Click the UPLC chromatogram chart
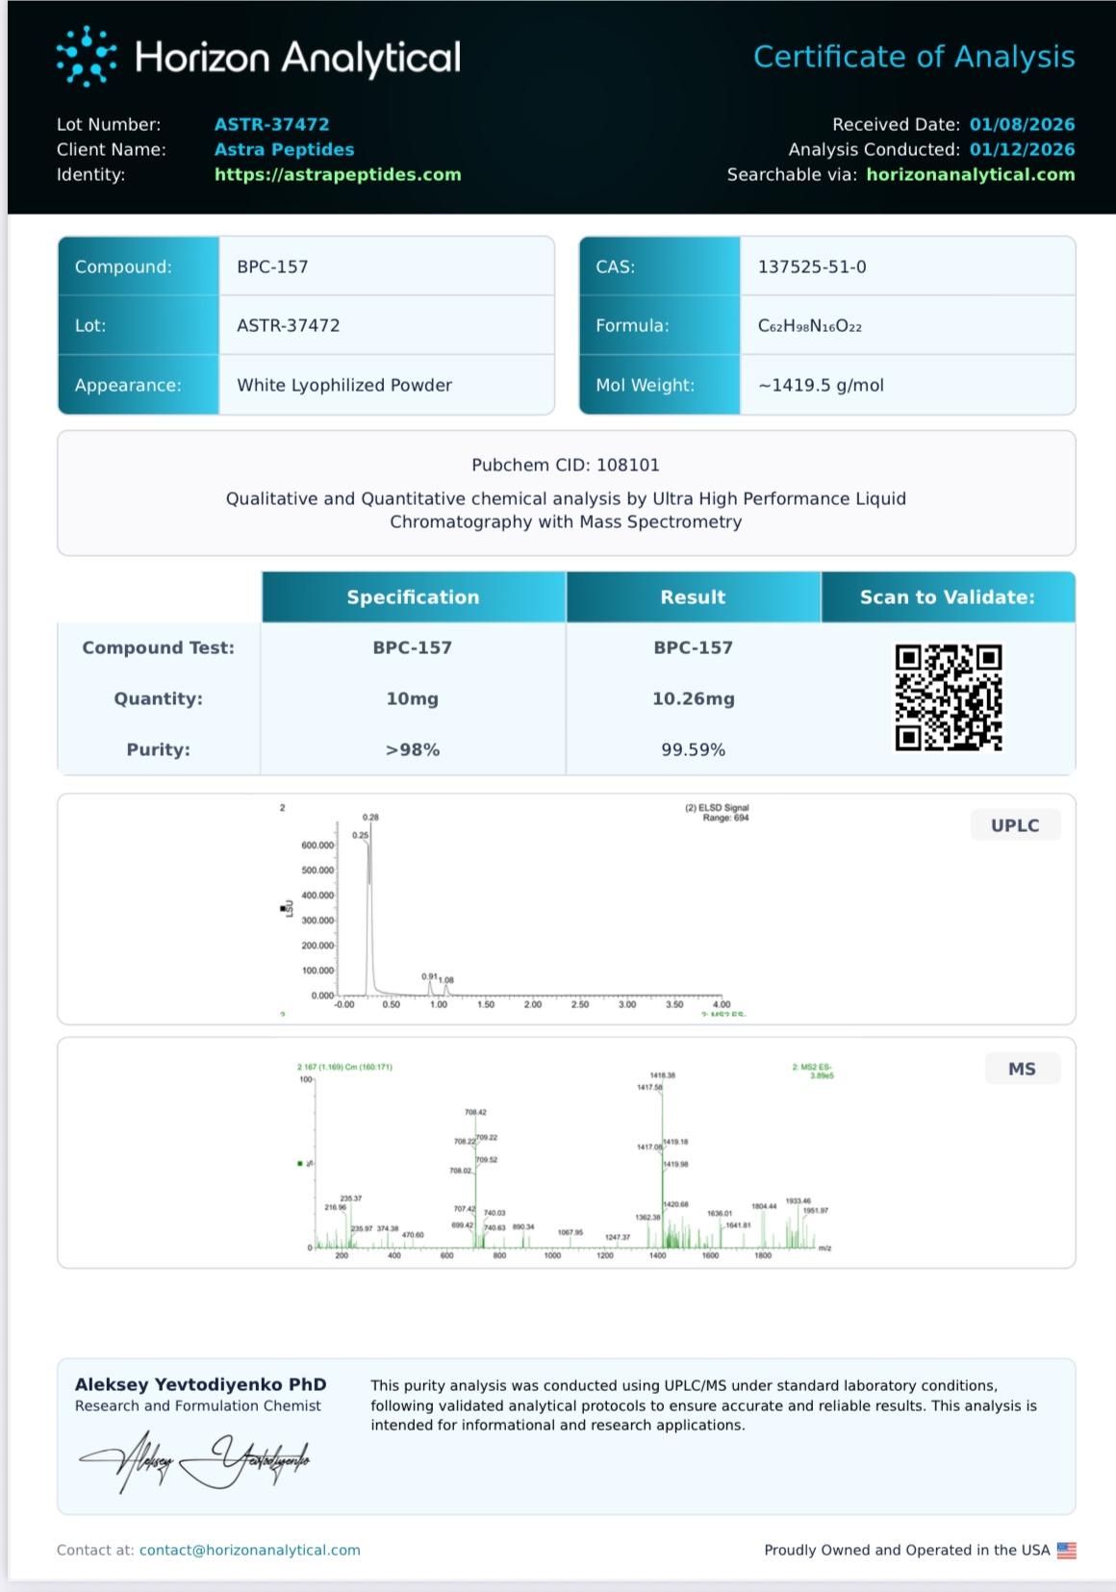The height and width of the screenshot is (1592, 1116). pos(520,909)
